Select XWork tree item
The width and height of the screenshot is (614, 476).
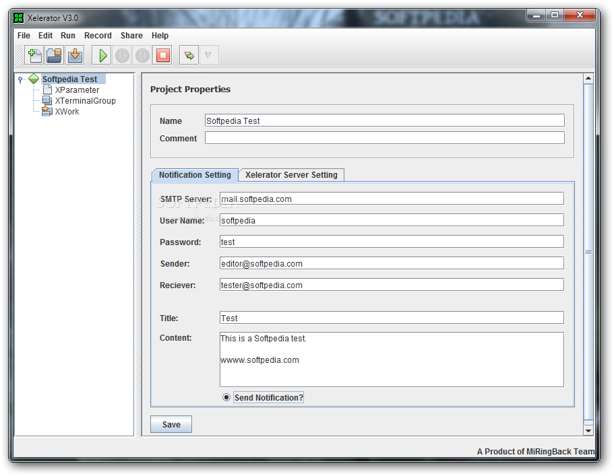point(67,112)
